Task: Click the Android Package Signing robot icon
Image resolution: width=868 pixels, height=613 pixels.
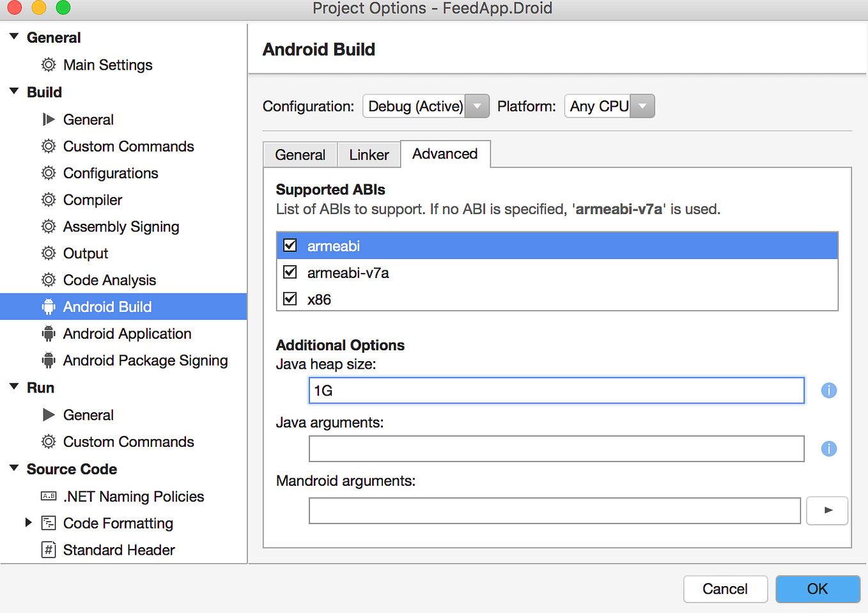Action: pos(49,360)
